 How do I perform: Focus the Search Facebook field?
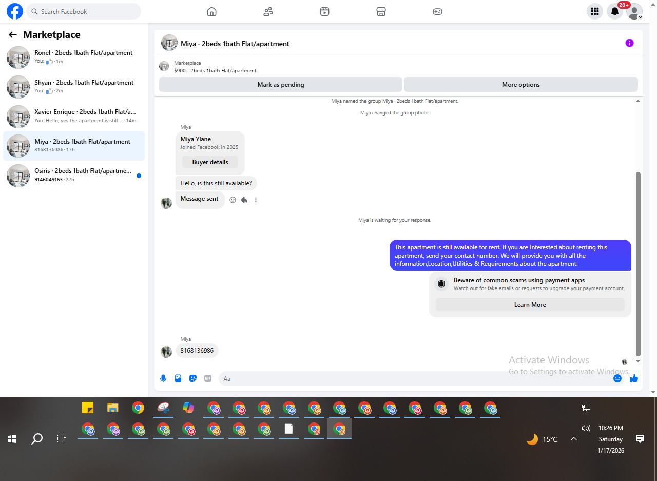coord(84,11)
